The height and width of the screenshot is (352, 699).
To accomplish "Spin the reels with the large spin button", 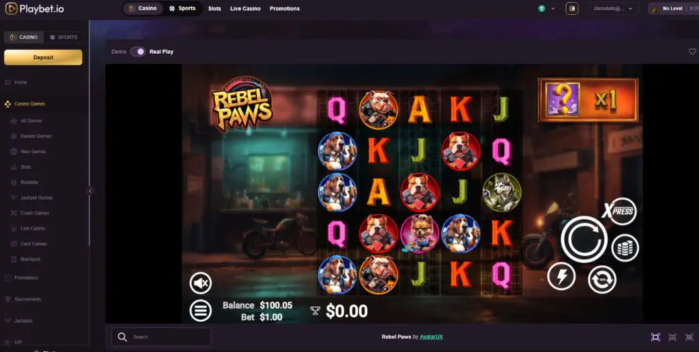I will click(x=584, y=240).
